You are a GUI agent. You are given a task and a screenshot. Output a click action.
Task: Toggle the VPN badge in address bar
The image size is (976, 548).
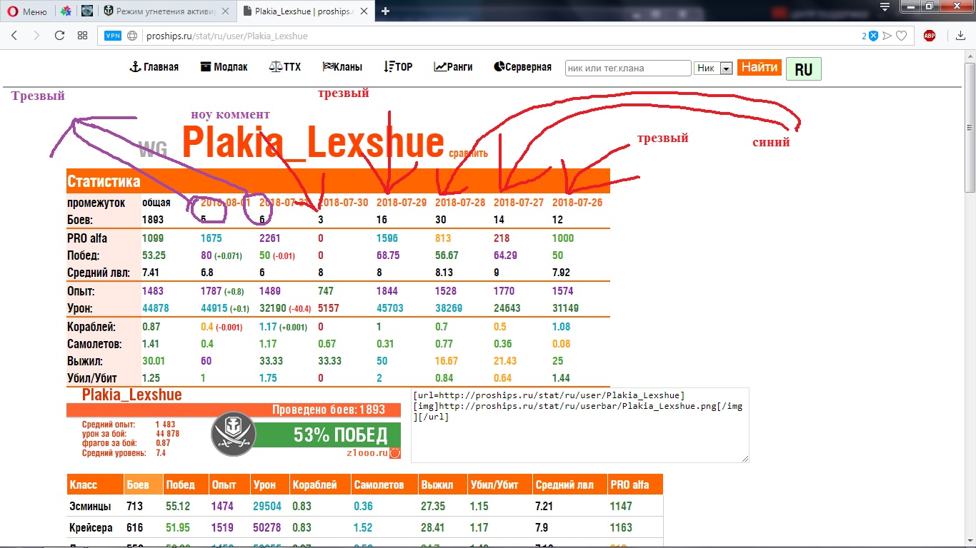click(113, 36)
